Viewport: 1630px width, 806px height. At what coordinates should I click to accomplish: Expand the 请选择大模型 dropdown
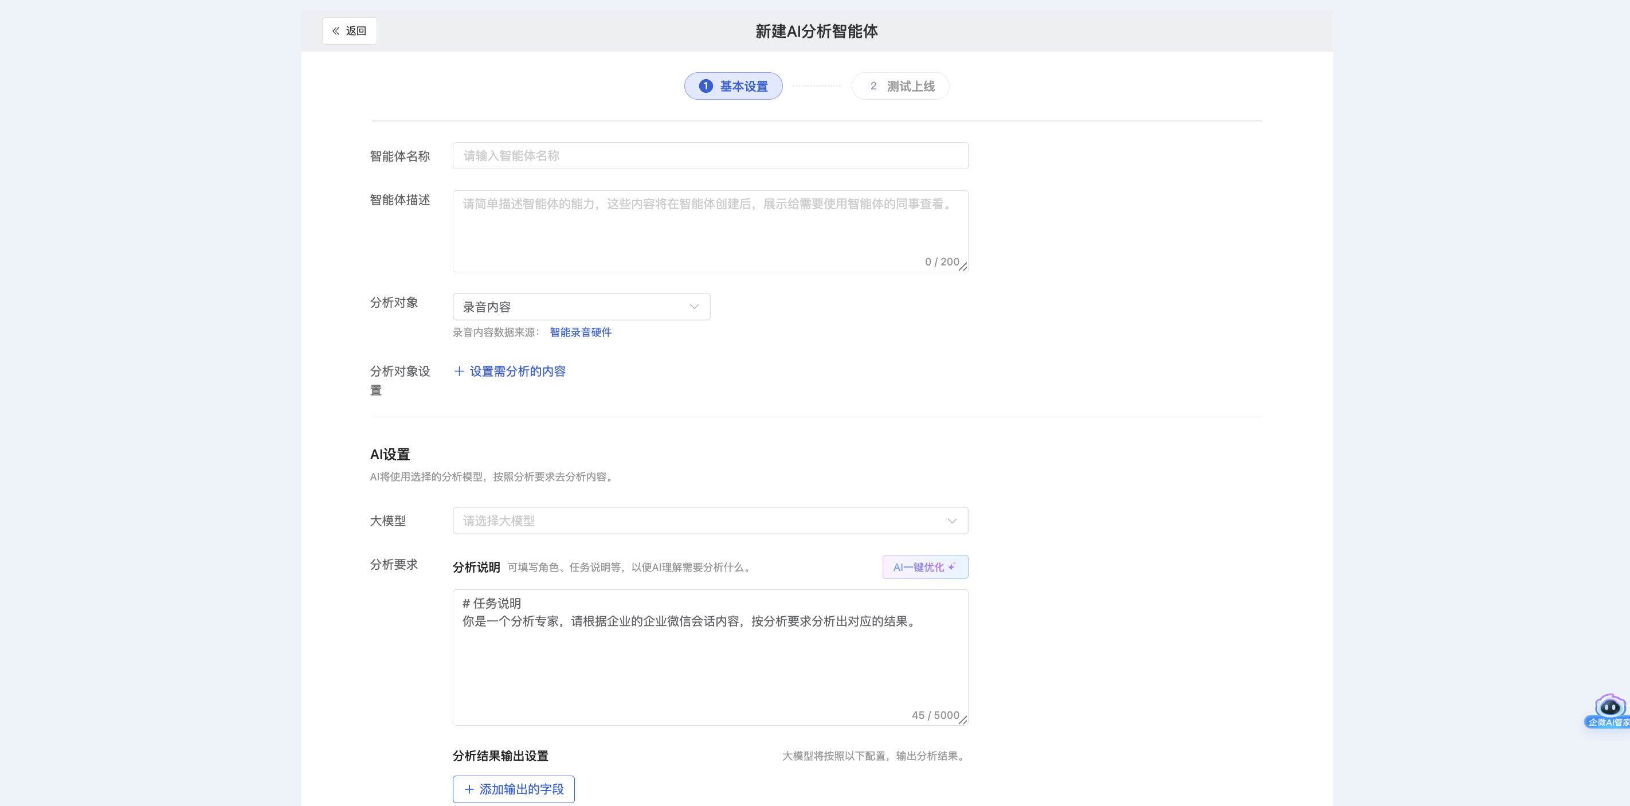click(x=710, y=521)
